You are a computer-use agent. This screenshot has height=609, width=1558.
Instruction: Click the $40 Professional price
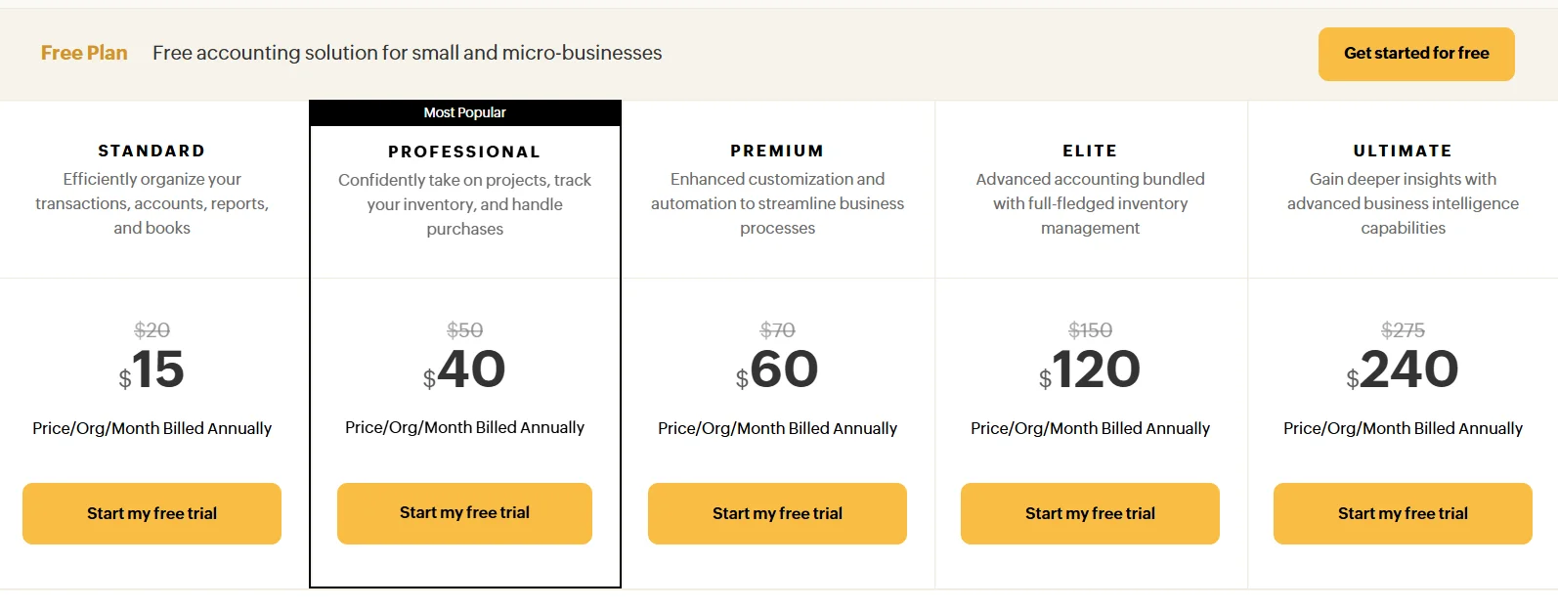(467, 370)
